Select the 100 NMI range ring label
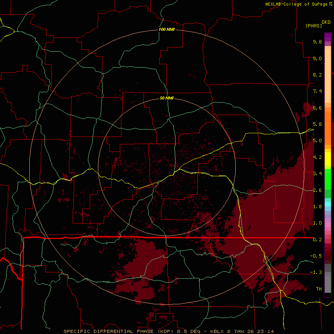 tap(167, 29)
